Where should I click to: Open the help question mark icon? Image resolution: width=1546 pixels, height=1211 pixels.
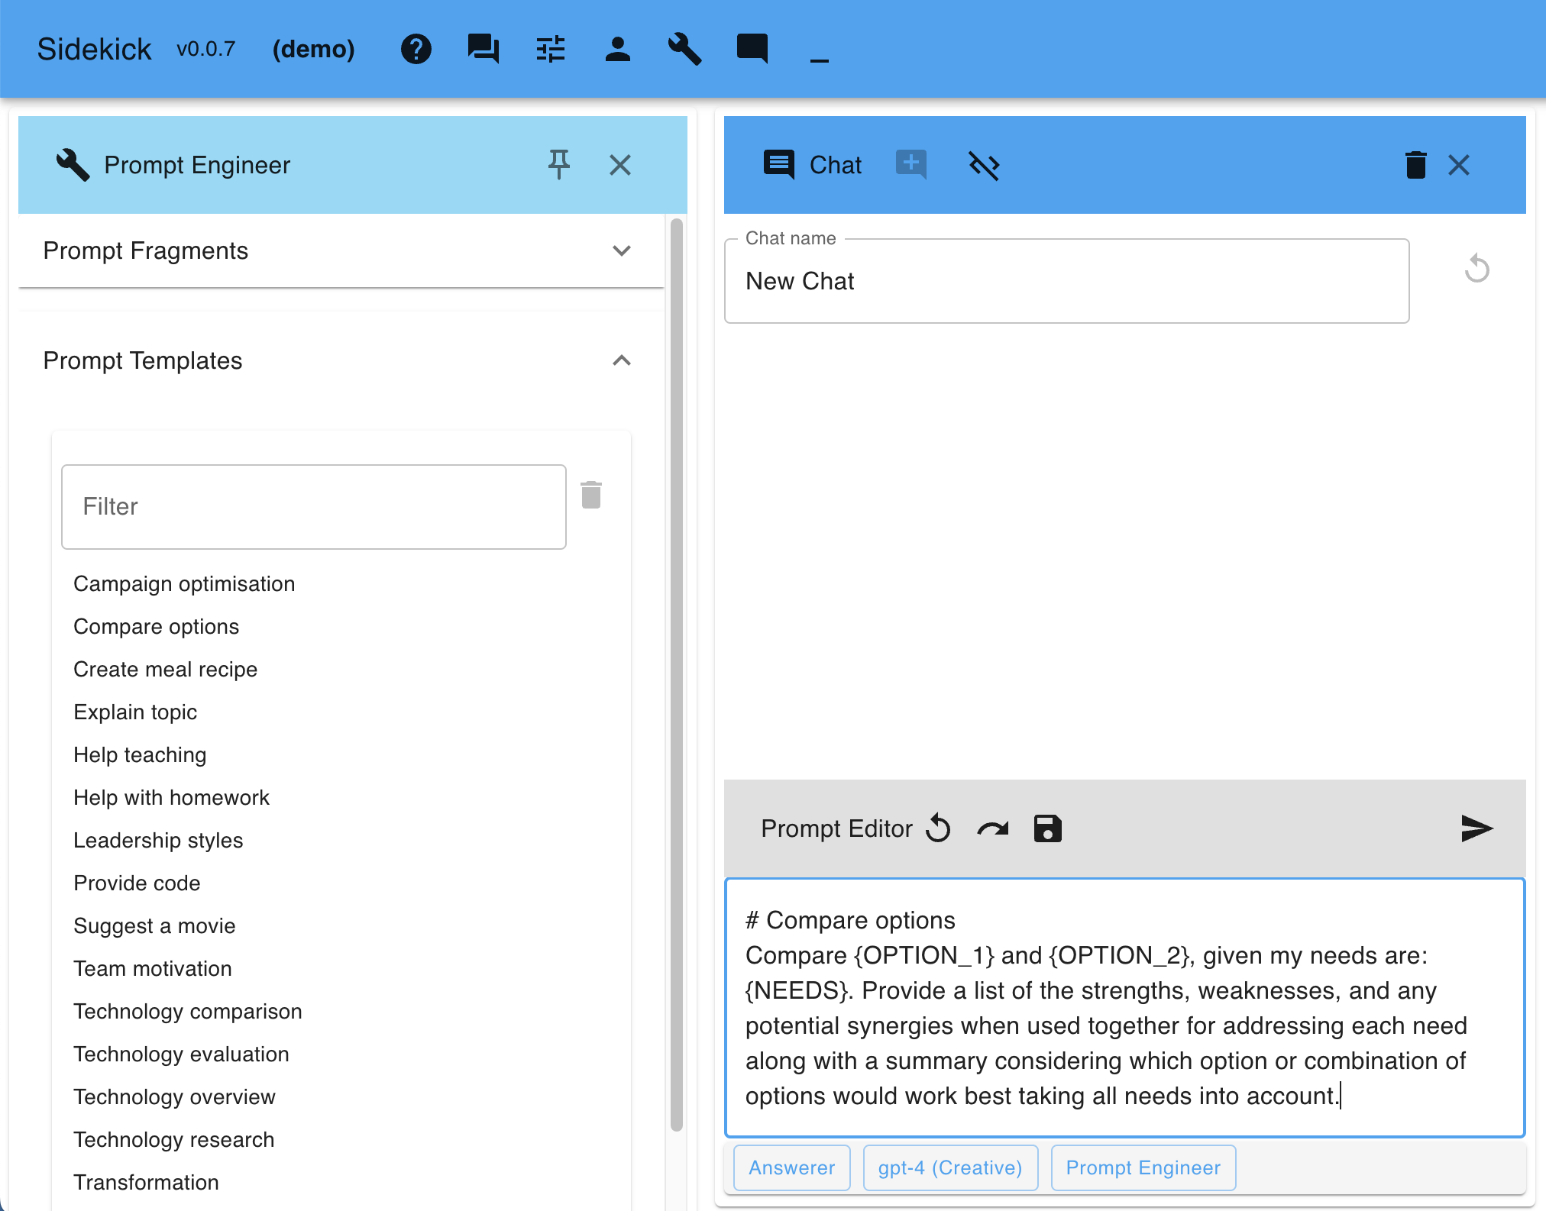click(x=416, y=50)
